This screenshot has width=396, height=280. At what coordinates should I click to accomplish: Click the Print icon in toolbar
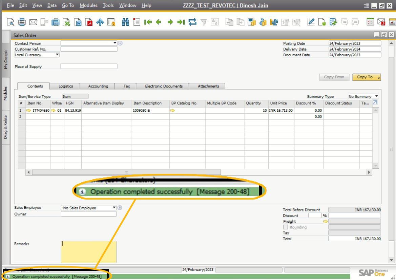coord(22,22)
